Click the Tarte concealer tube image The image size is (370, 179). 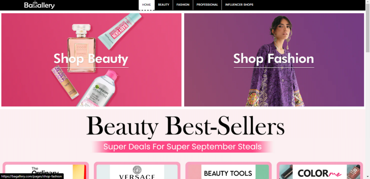[x=65, y=82]
